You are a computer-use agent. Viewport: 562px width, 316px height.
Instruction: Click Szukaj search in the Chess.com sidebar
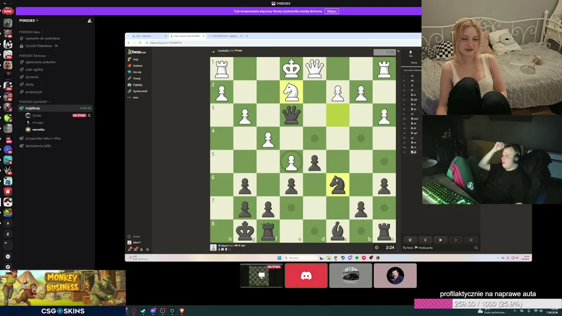(134, 237)
